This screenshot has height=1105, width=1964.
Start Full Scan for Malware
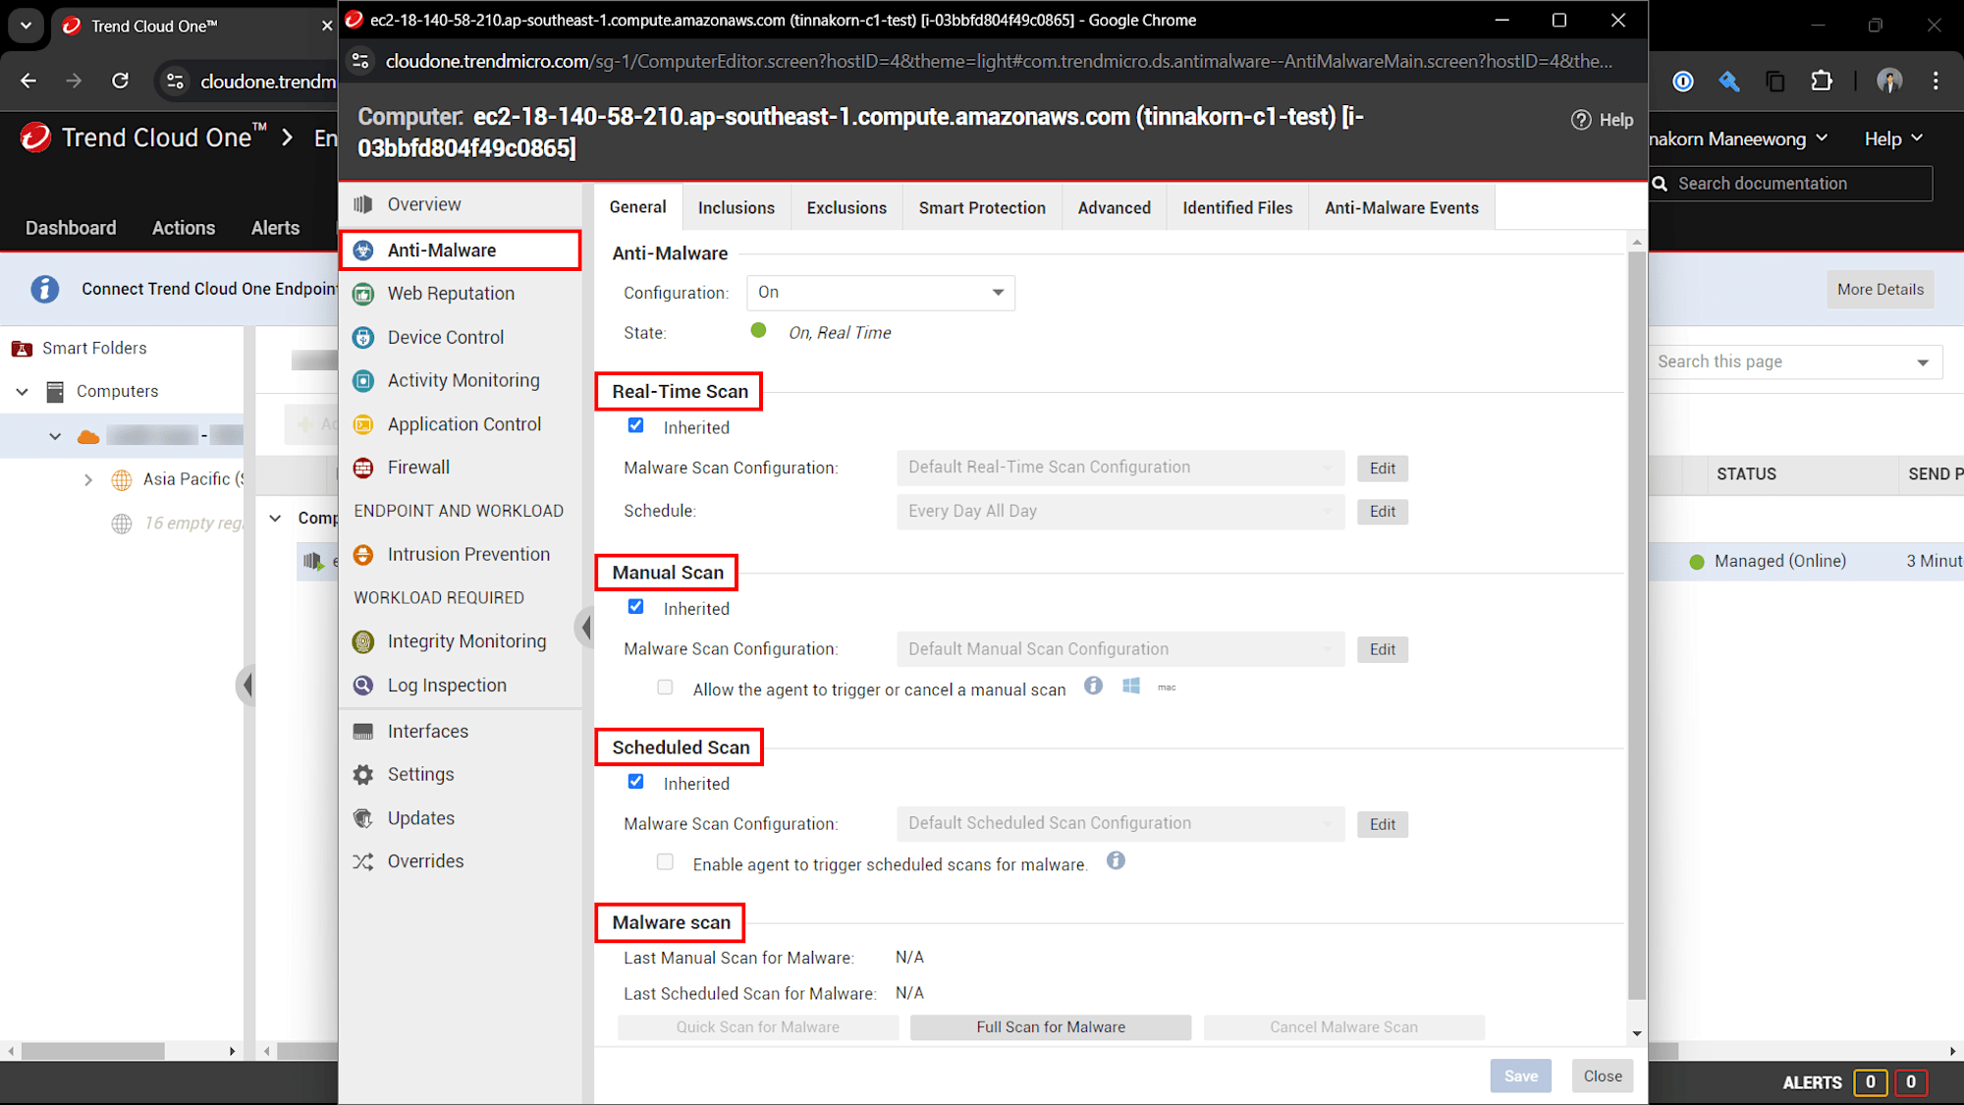(1051, 1027)
